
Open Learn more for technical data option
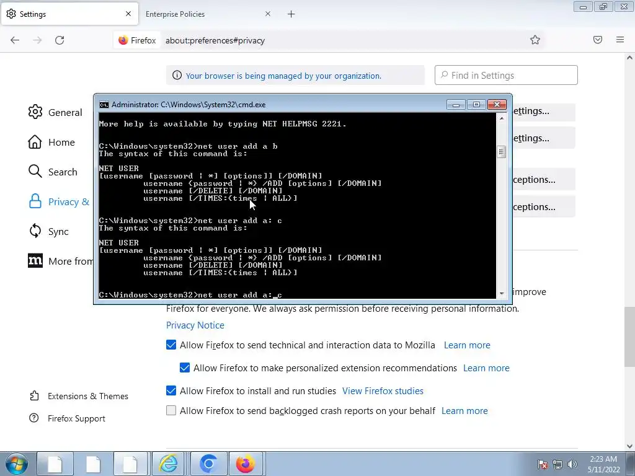(x=467, y=345)
